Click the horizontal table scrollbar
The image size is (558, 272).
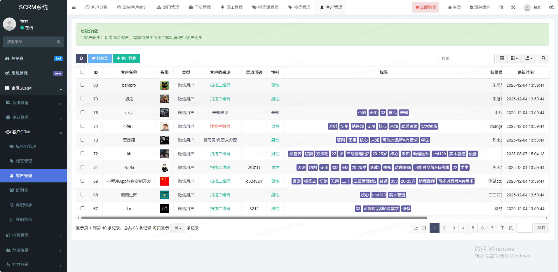(254, 218)
